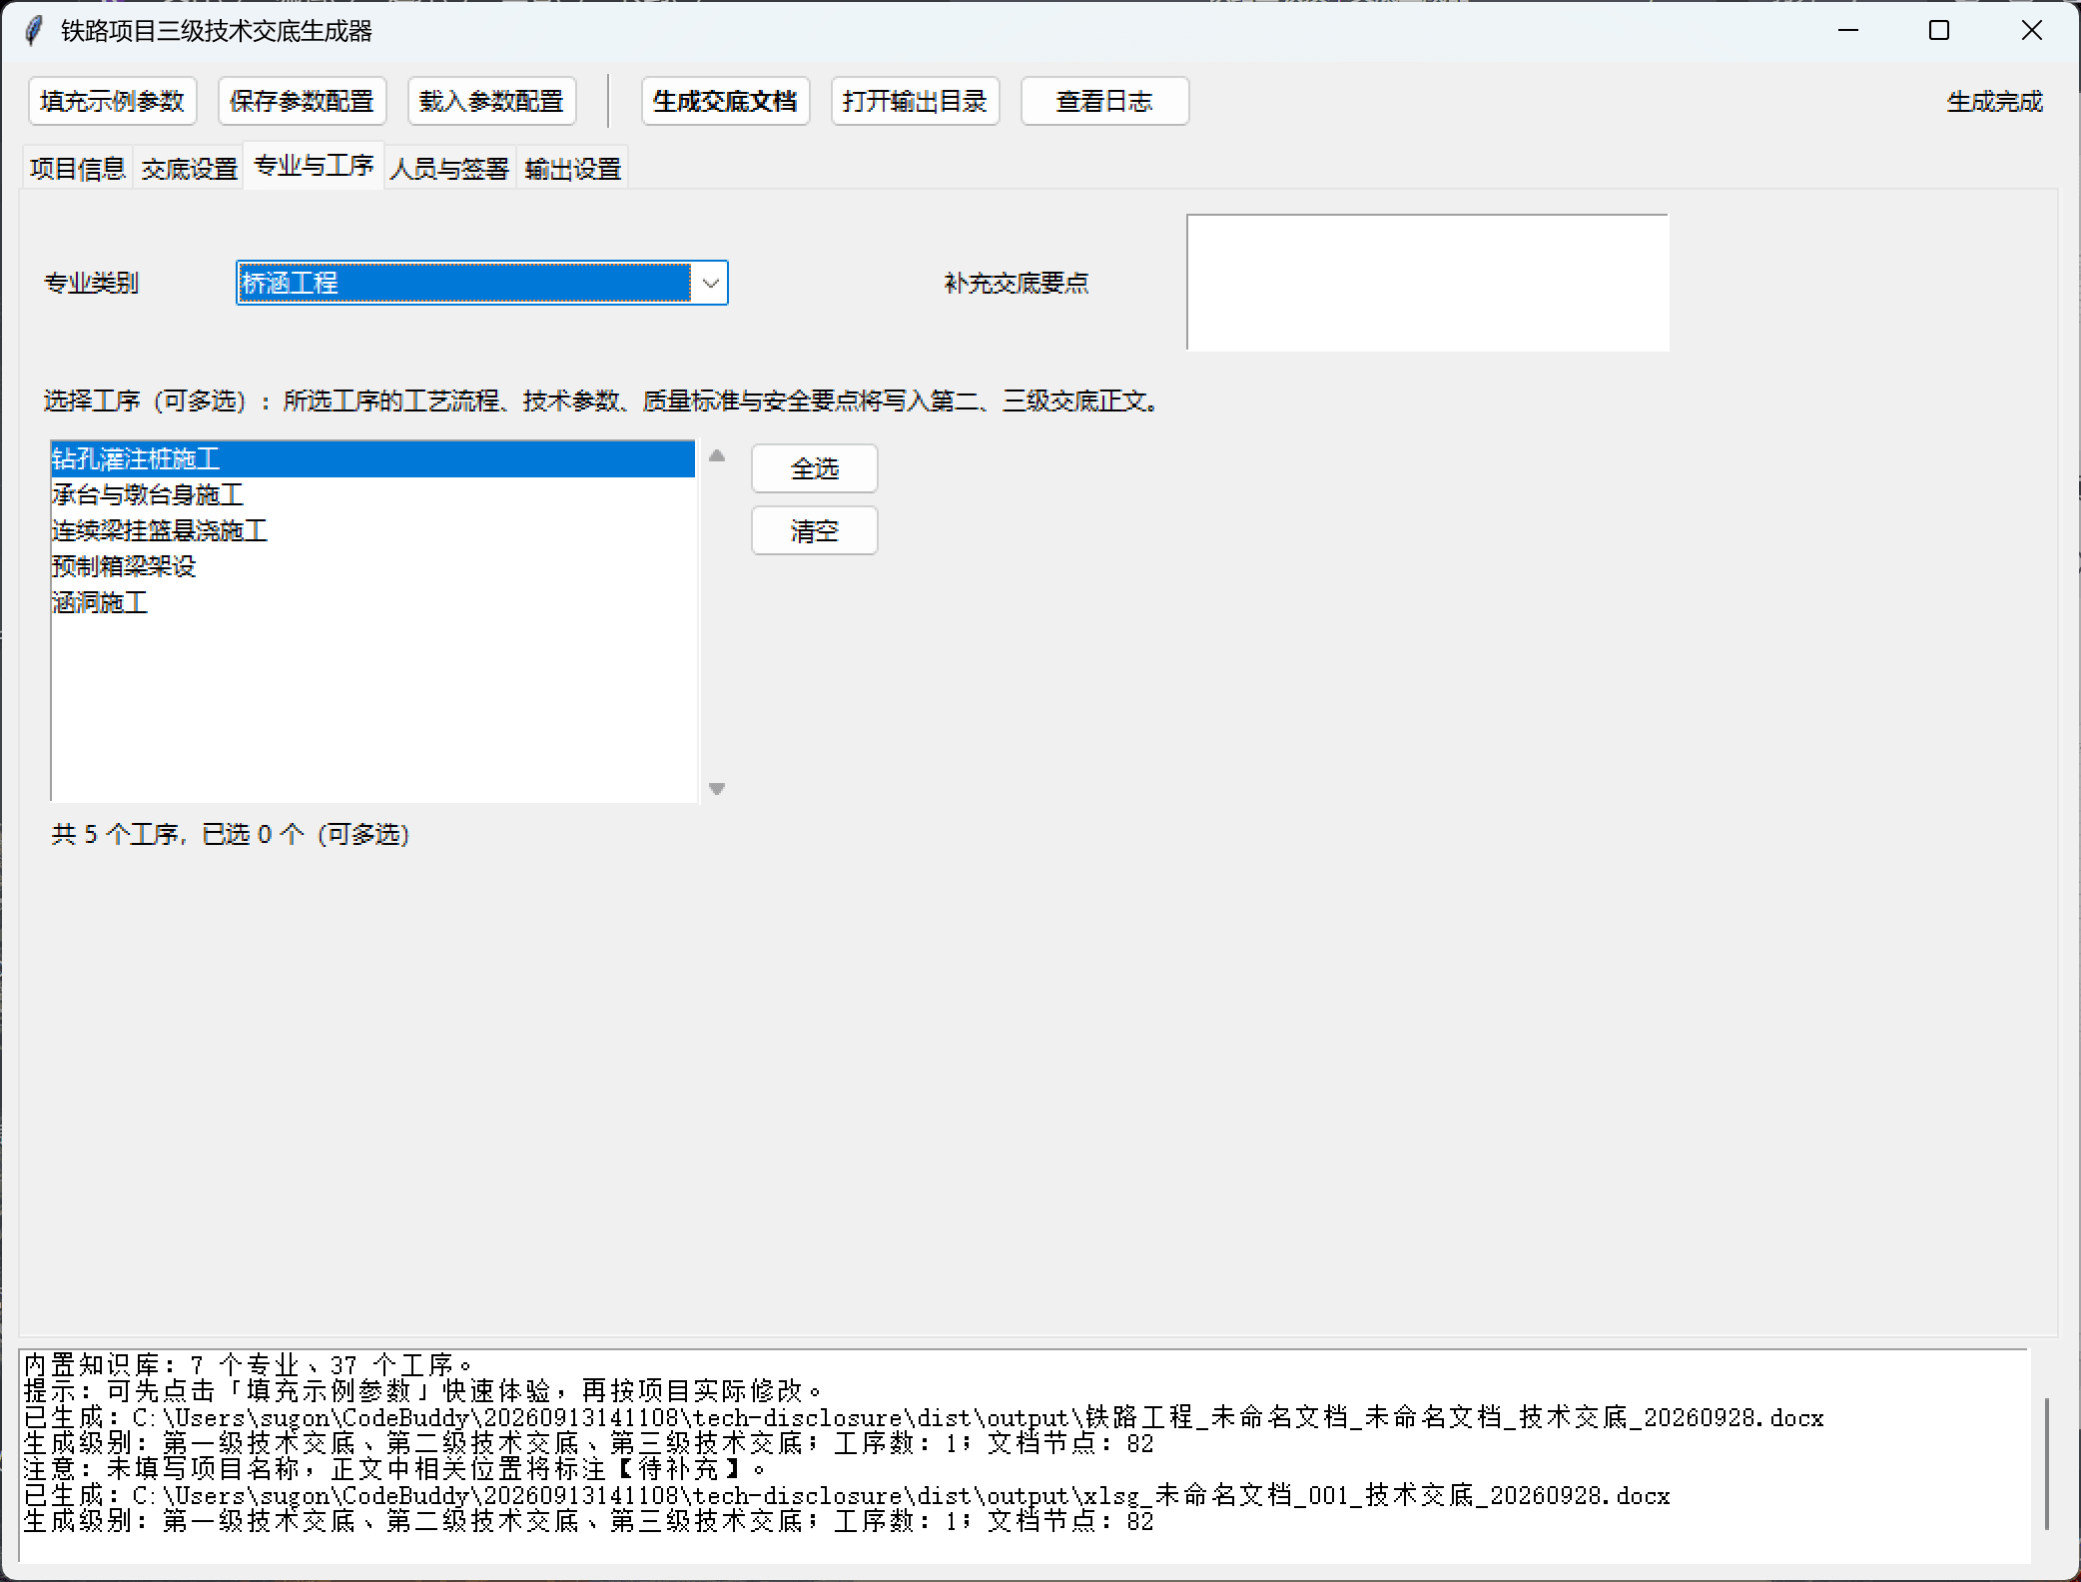Click 全选 to select all processes

815,468
